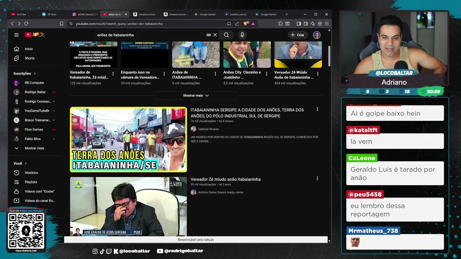Switch to the first Amazon.com.br tab

coord(146,14)
